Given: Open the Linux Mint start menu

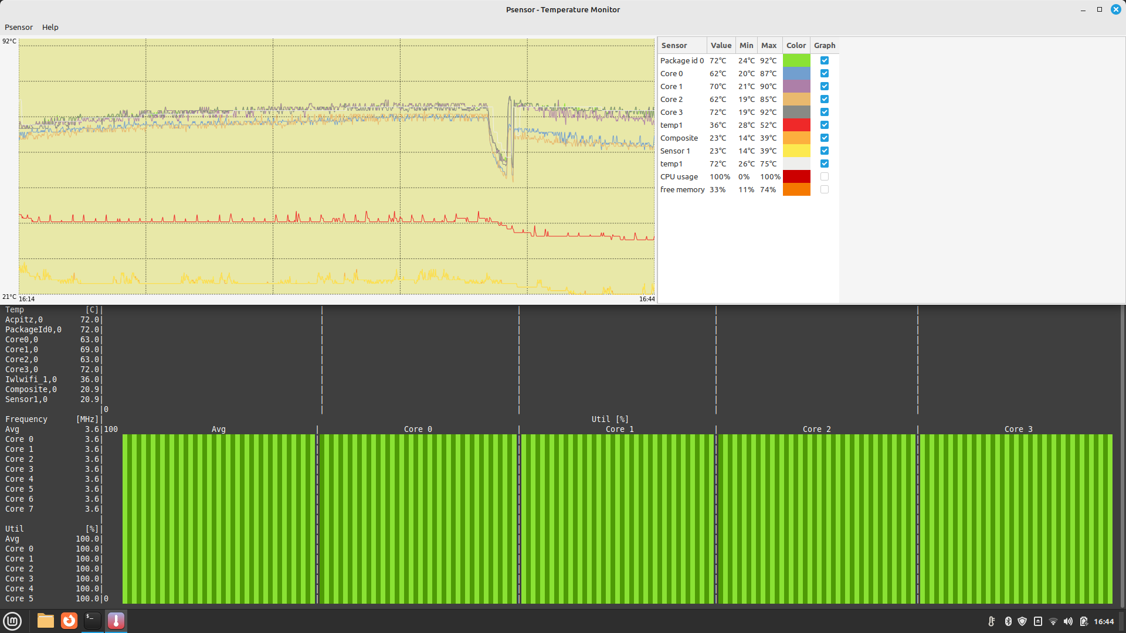Looking at the screenshot, I should click(x=12, y=621).
